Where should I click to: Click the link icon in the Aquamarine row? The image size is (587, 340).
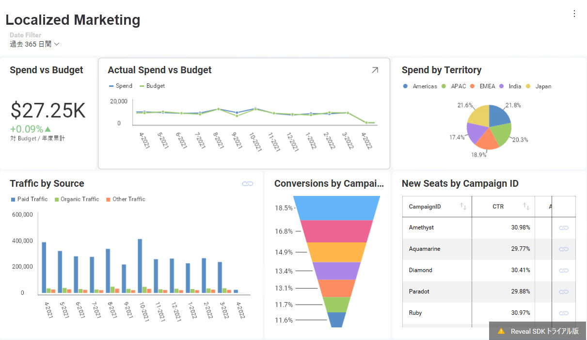tap(563, 249)
